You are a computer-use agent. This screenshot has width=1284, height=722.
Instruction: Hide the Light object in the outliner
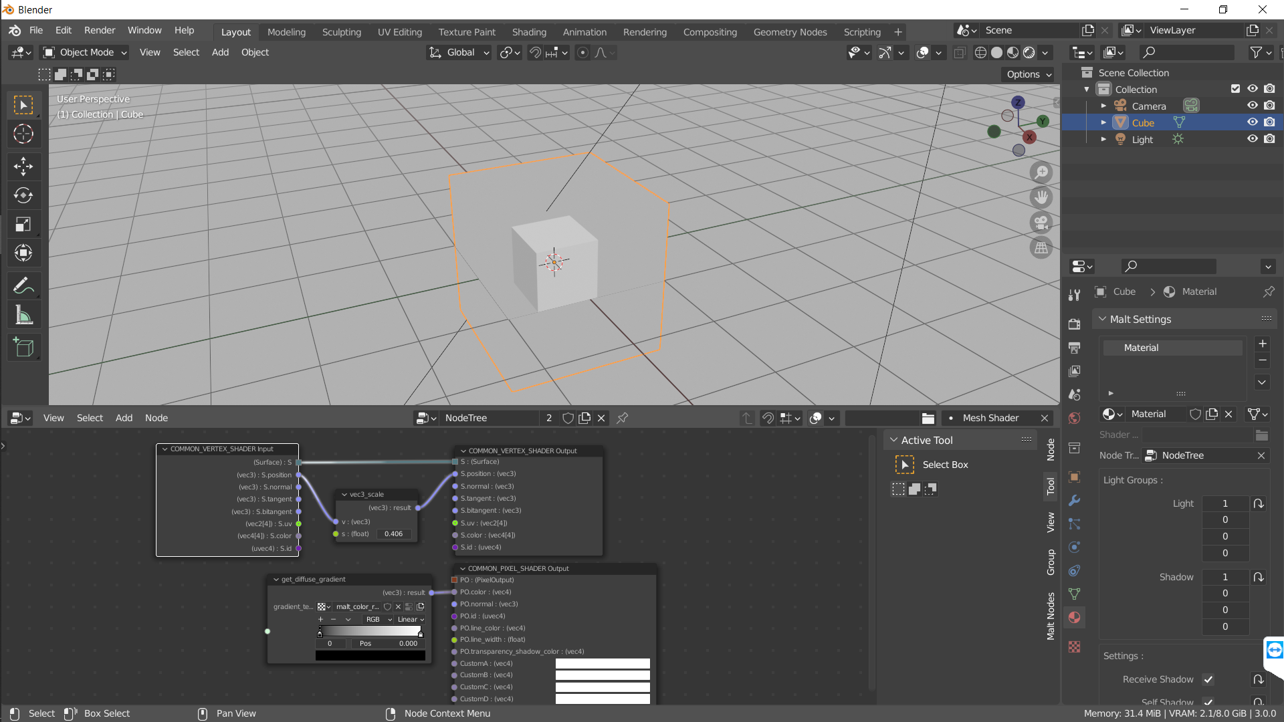point(1252,138)
